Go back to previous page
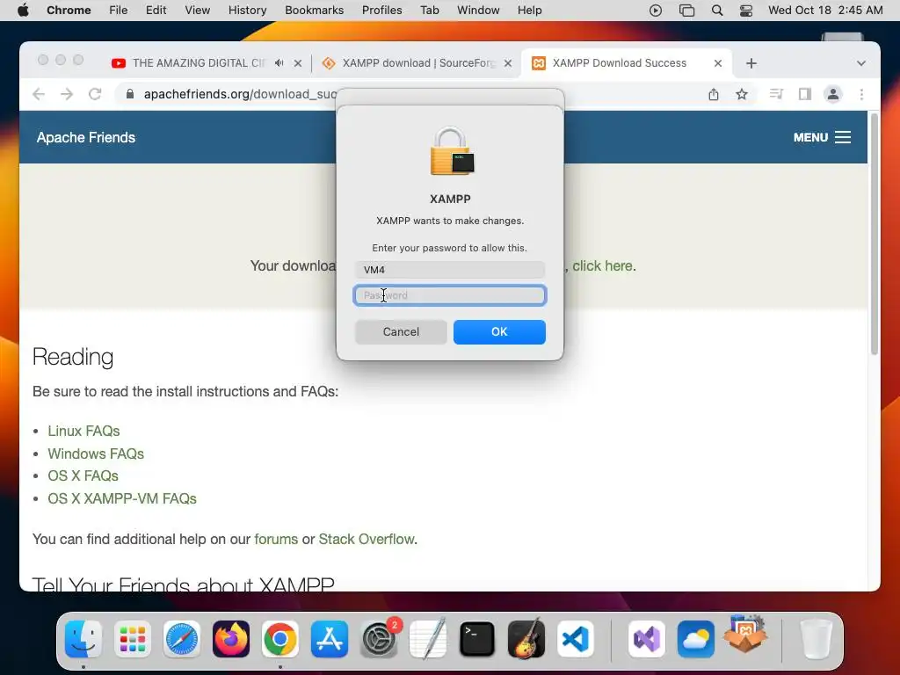 point(39,94)
